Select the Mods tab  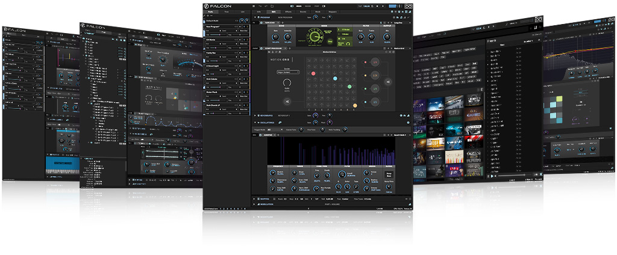(x=318, y=12)
